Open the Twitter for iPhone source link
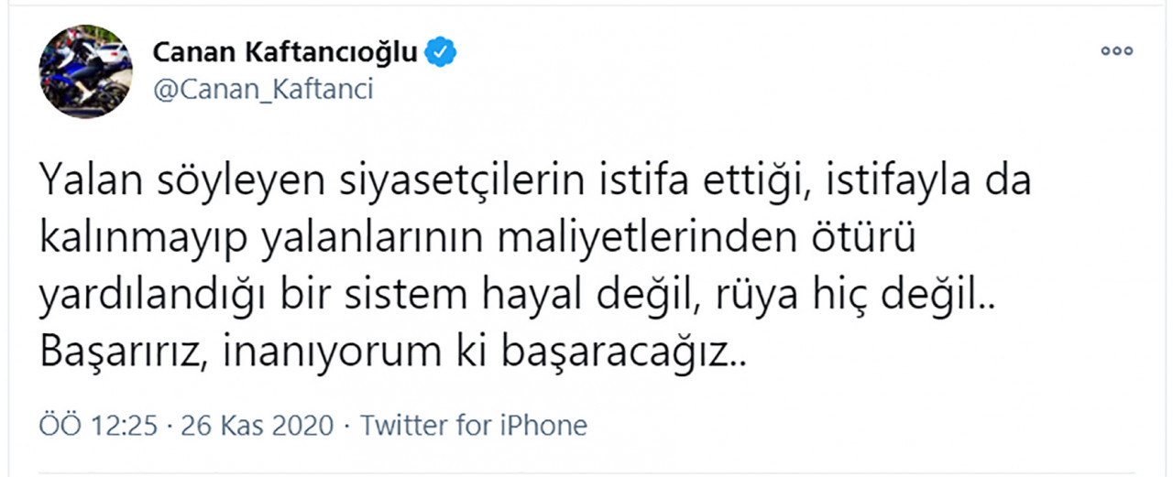Image resolution: width=1173 pixels, height=477 pixels. click(474, 426)
